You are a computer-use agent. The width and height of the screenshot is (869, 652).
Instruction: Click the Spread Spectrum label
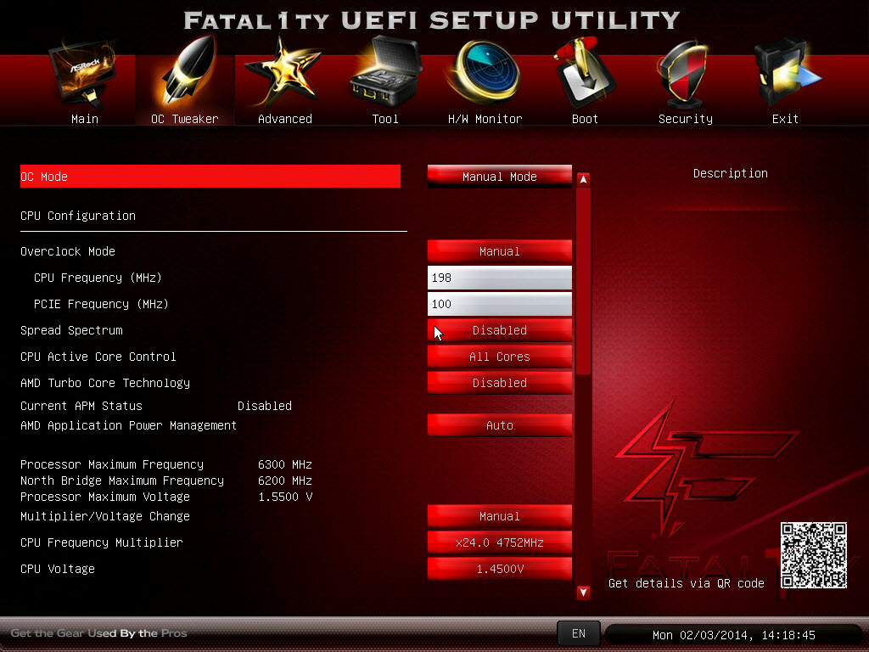71,330
